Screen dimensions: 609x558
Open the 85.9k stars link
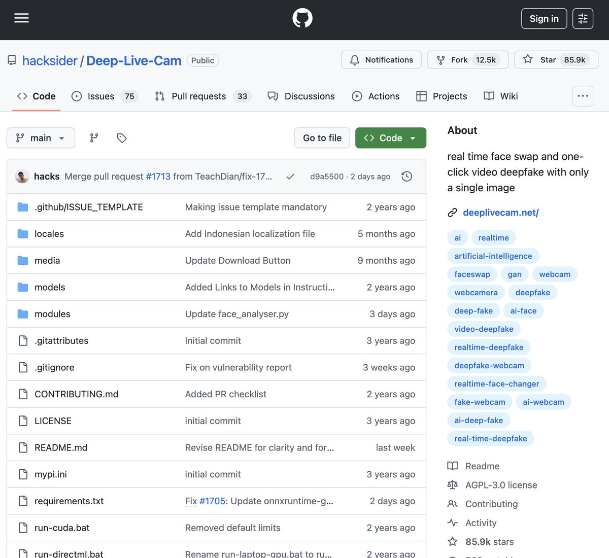click(489, 542)
